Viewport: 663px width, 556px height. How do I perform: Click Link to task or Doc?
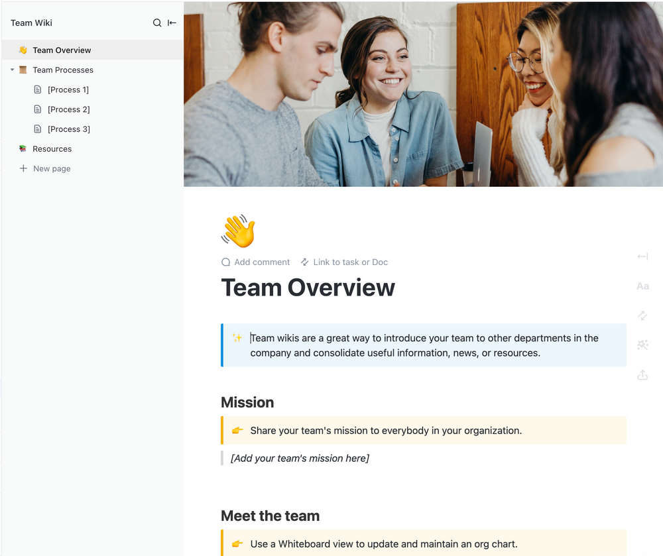pyautogui.click(x=344, y=262)
